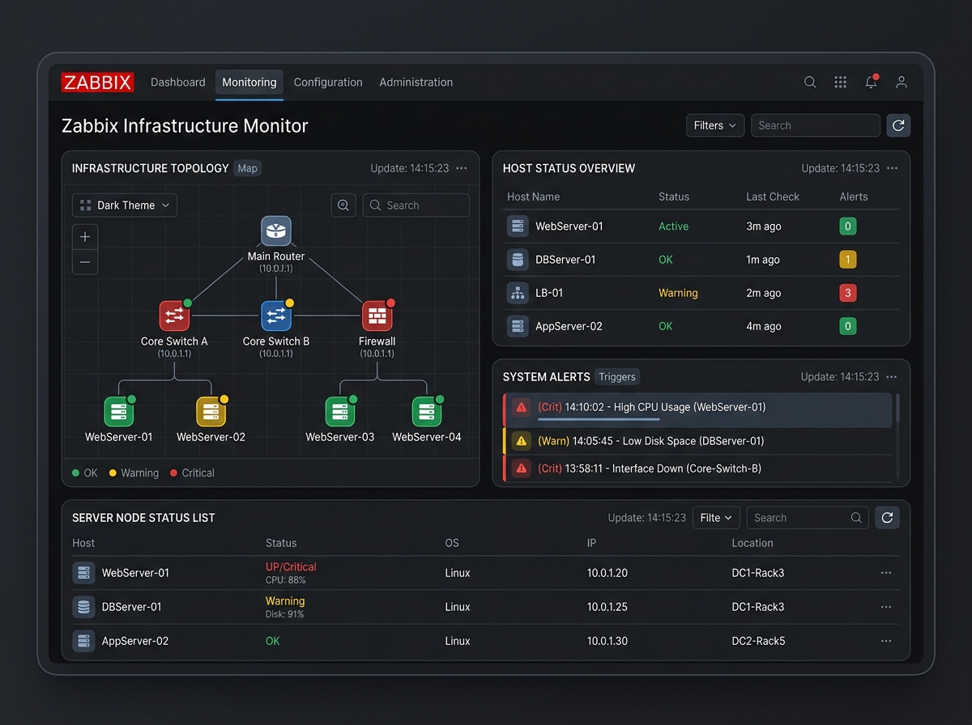Select the Main Router node

[x=276, y=231]
